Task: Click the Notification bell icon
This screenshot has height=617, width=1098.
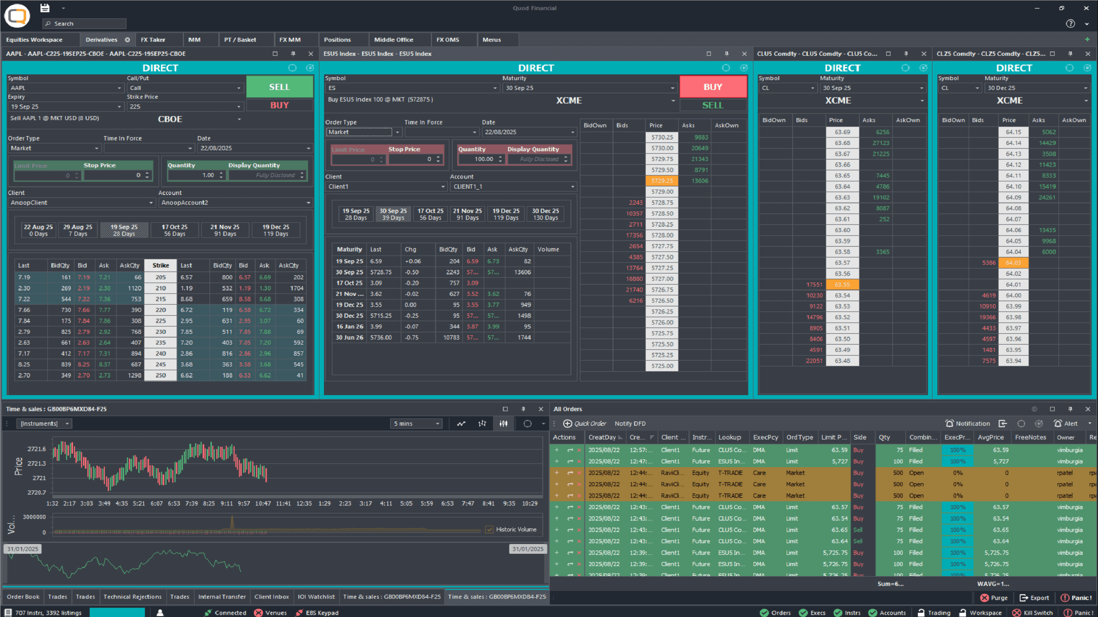Action: [949, 423]
